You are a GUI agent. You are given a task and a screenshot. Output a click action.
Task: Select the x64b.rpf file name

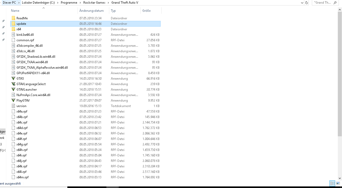(22, 117)
